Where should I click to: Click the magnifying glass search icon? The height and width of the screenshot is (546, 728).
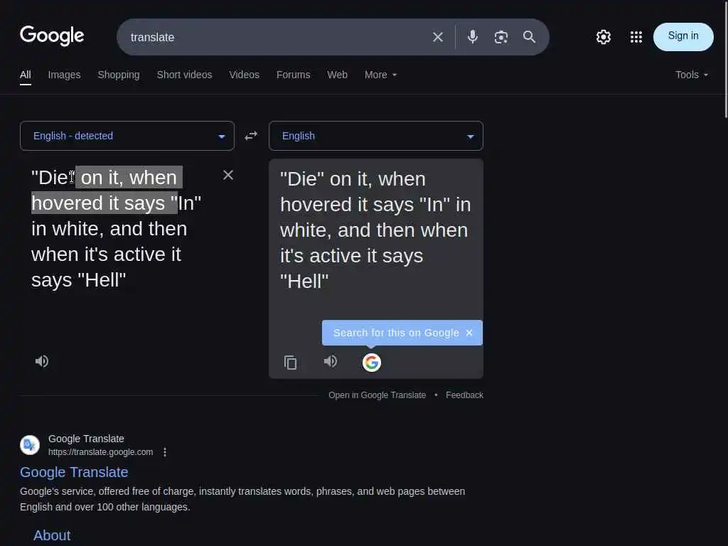[529, 37]
